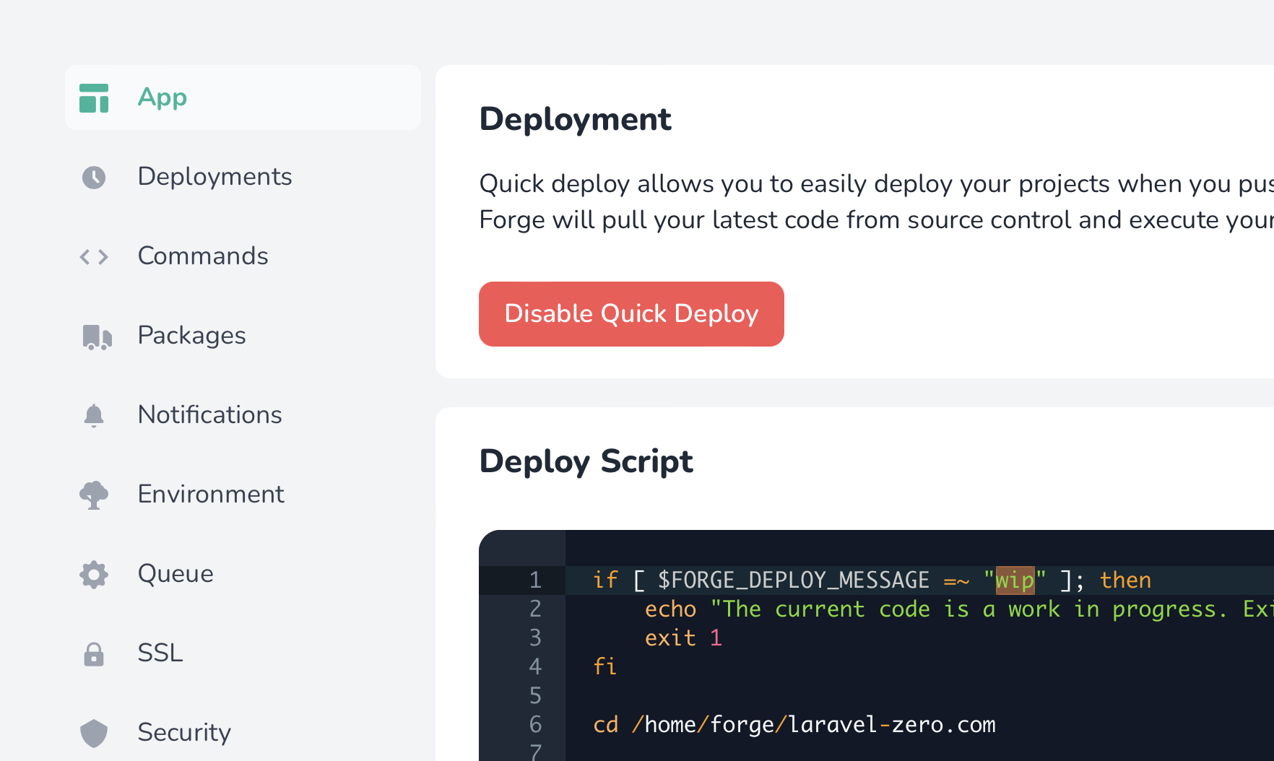Viewport: 1274px width, 761px height.
Task: Select the App grid icon in the sidebar
Action: [x=93, y=97]
